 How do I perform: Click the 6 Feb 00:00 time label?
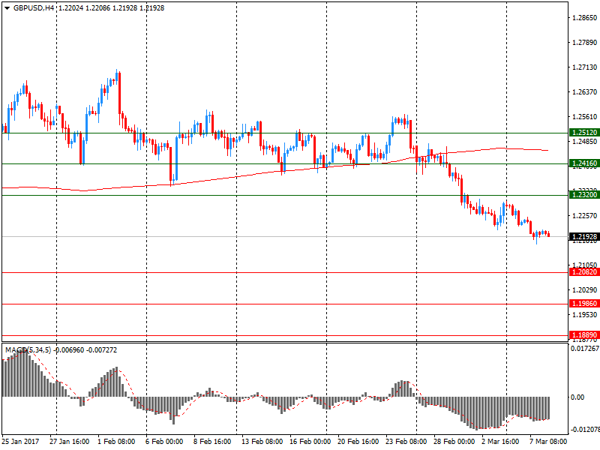tap(164, 442)
